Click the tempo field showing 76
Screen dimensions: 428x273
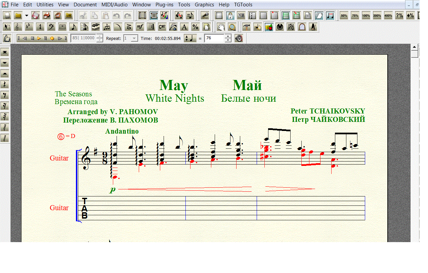click(214, 38)
